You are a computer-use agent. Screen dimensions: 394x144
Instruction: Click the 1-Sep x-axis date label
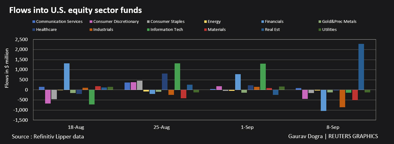(247, 127)
